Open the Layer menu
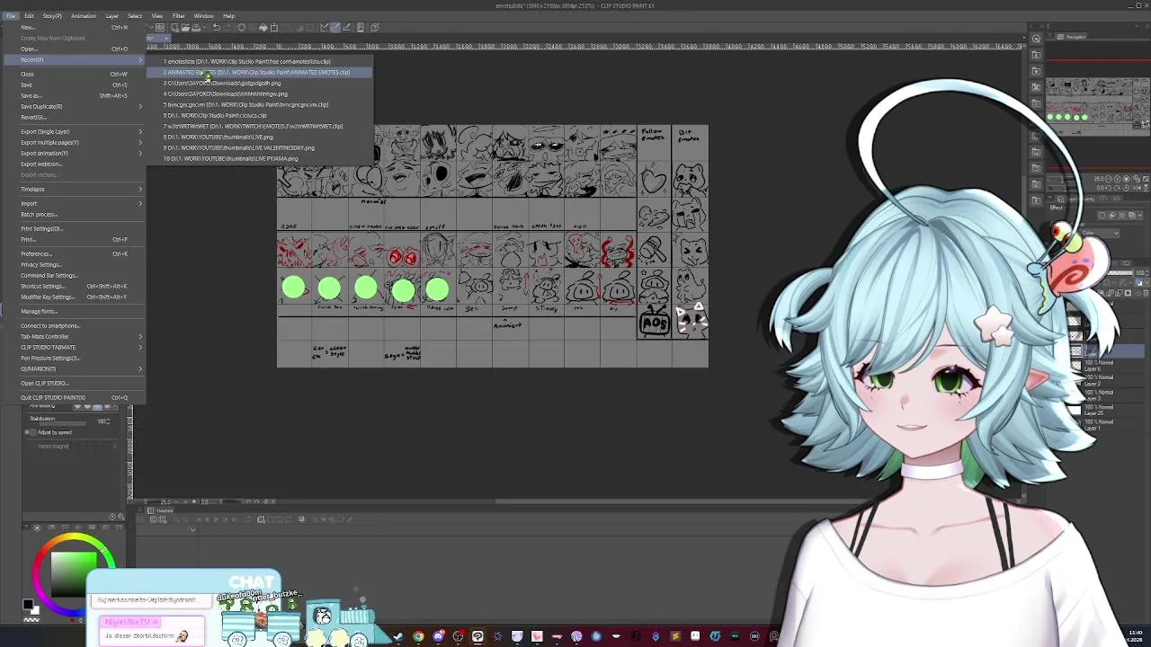The image size is (1151, 647). point(112,15)
